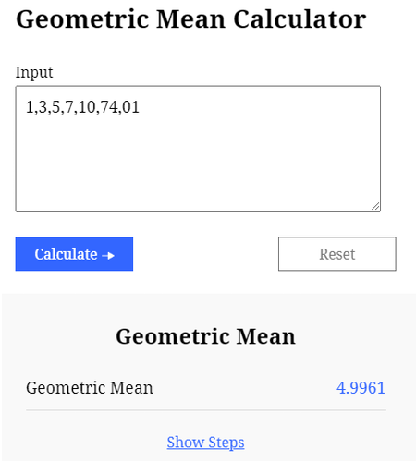416x461 pixels.
Task: Click the textarea resize handle corner
Action: (x=375, y=206)
